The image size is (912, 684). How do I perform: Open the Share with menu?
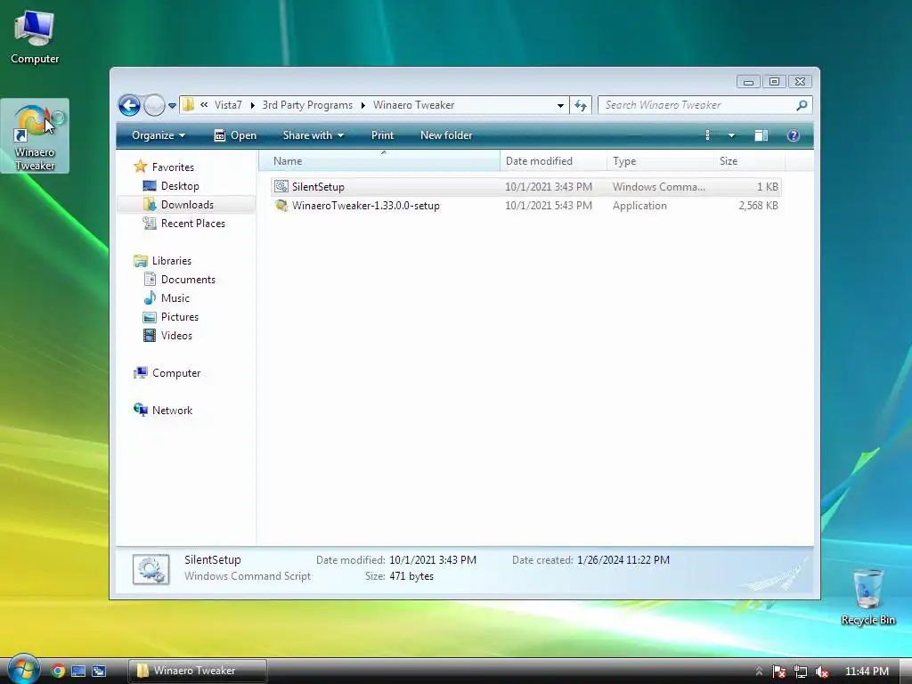click(x=313, y=135)
